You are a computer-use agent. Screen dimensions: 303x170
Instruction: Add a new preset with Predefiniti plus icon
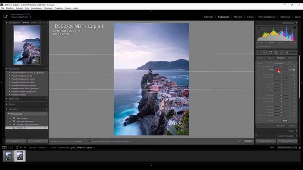46,69
